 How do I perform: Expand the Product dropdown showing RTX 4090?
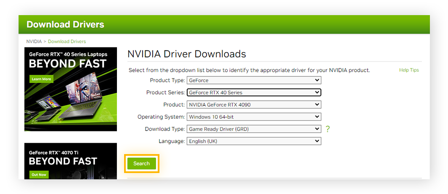click(x=254, y=105)
